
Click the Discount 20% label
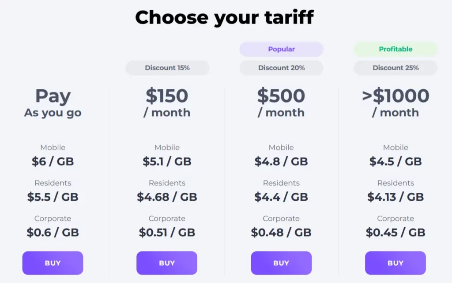click(281, 68)
